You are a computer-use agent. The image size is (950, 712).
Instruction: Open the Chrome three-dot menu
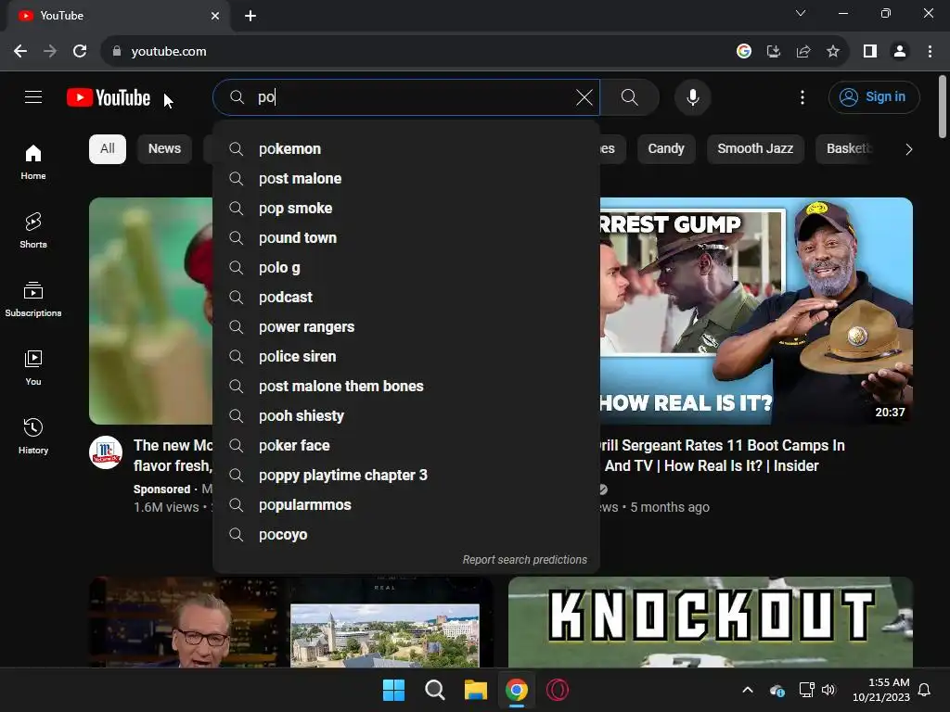tap(930, 52)
